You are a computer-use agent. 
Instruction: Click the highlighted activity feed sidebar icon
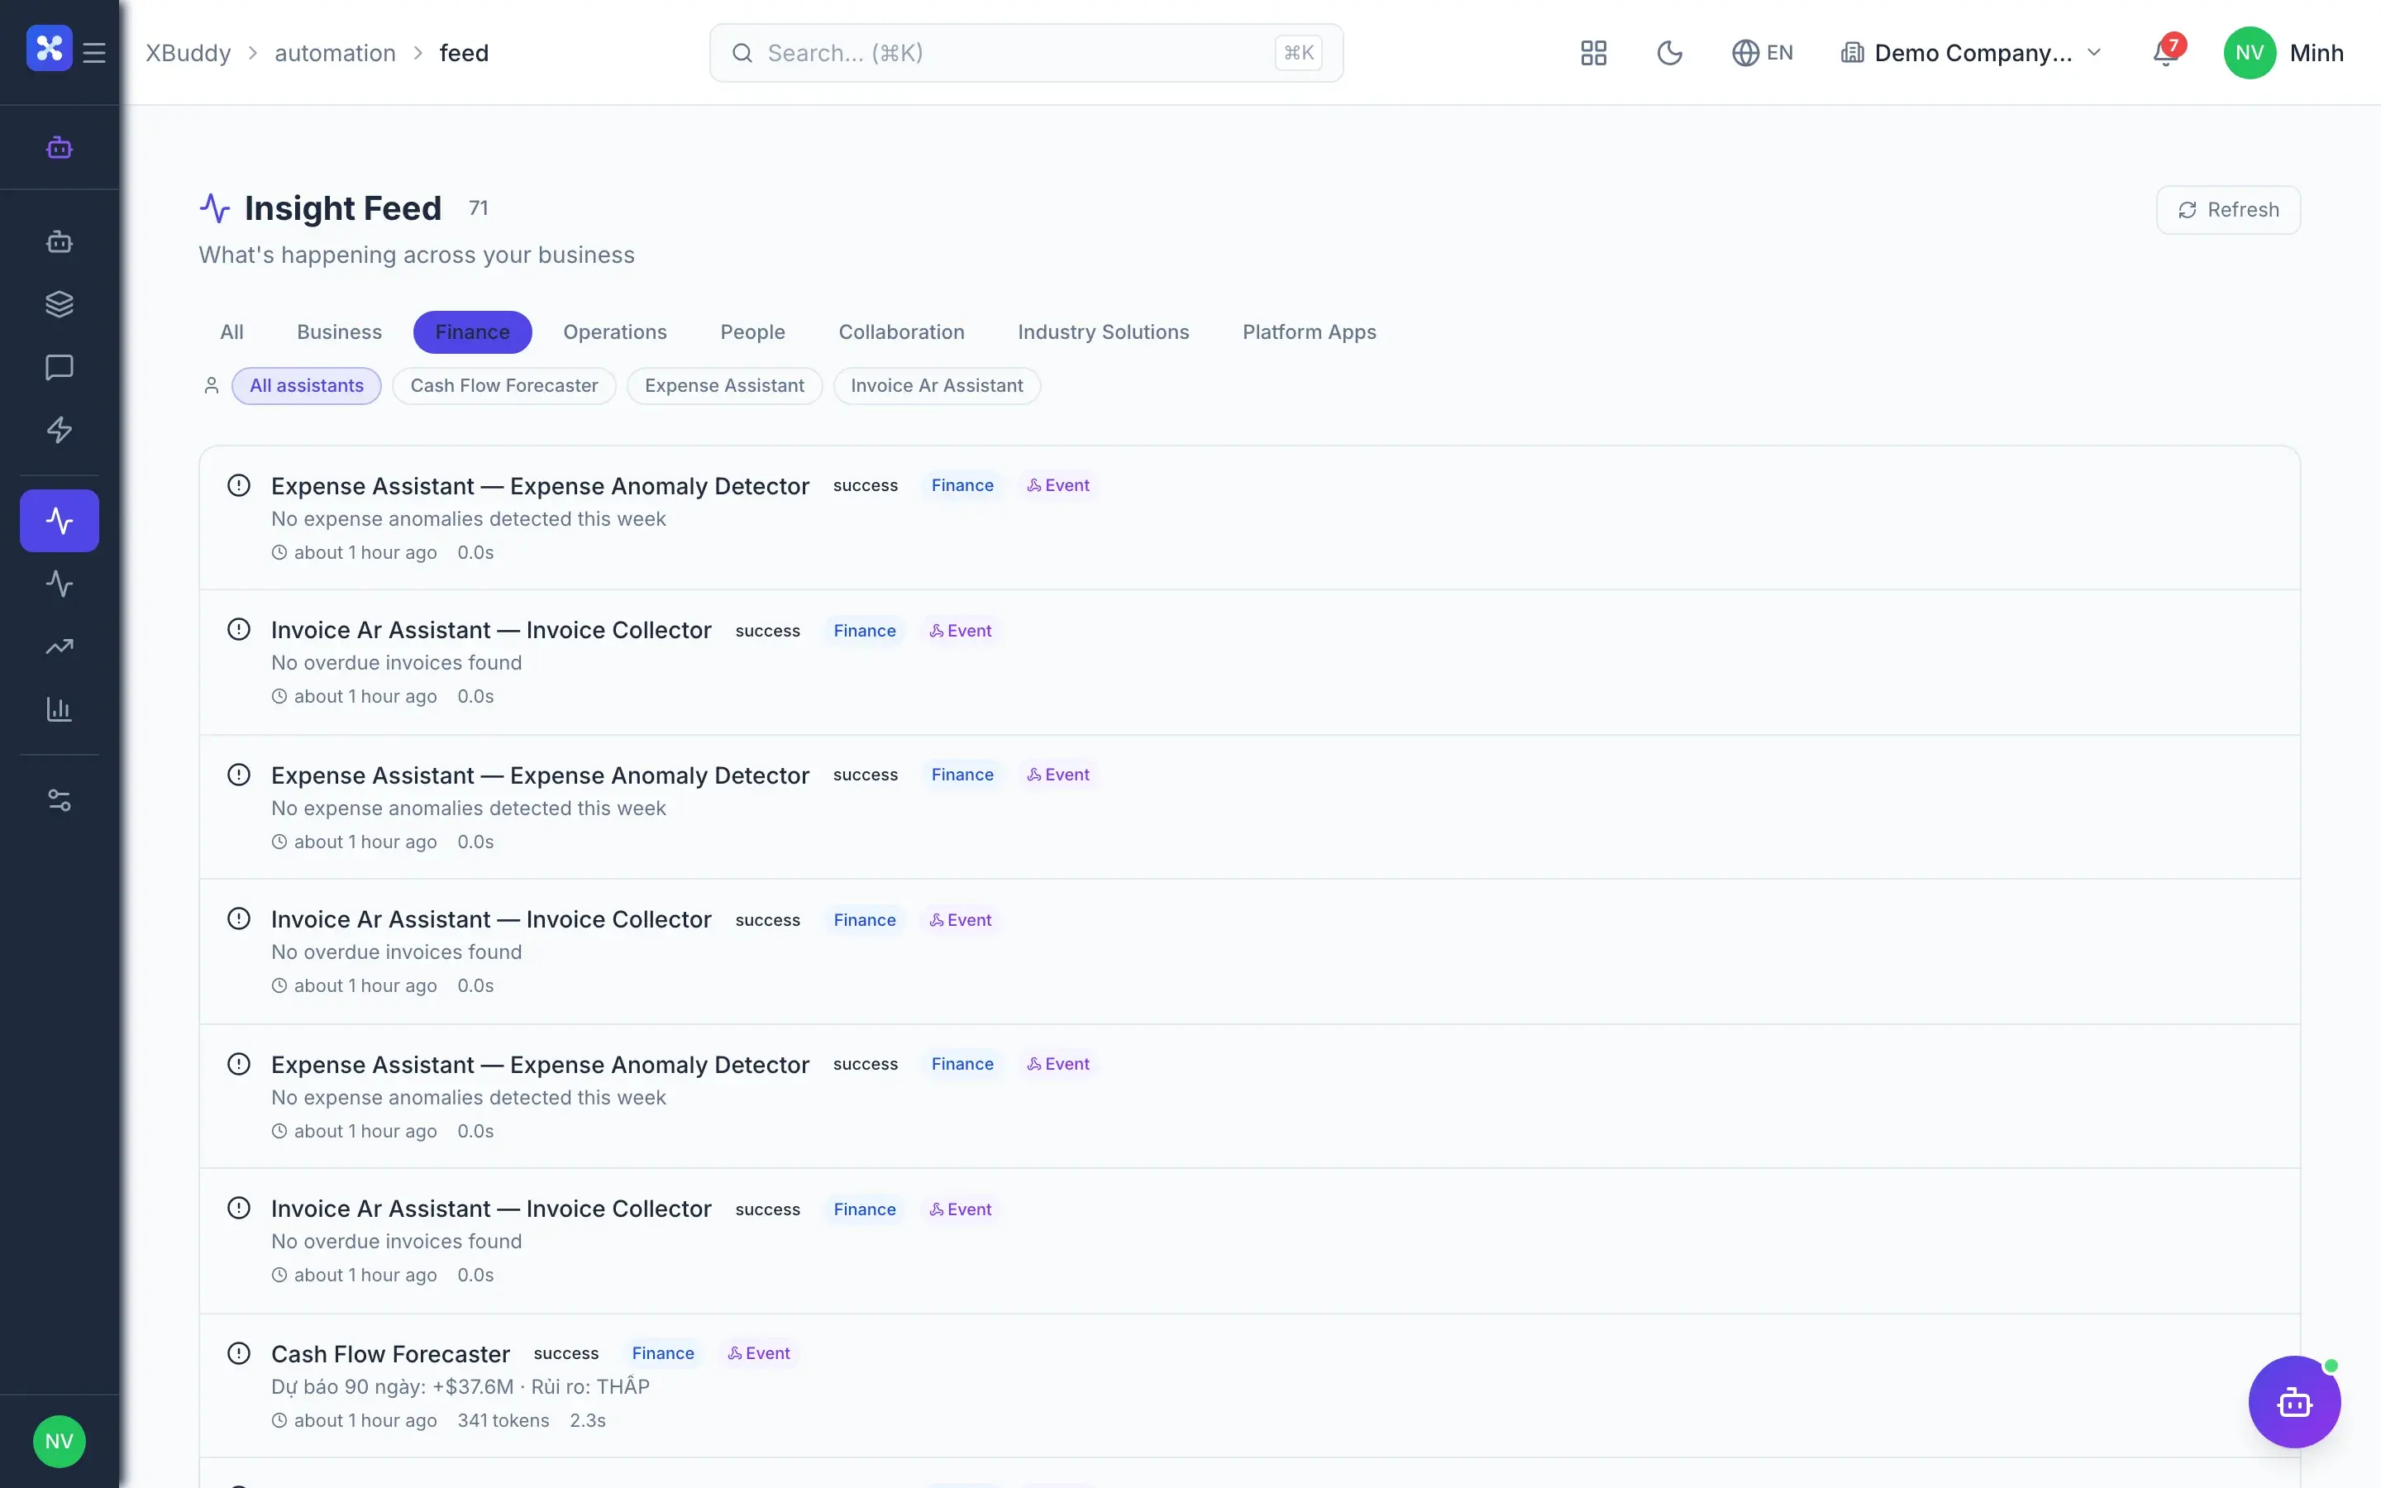point(59,521)
